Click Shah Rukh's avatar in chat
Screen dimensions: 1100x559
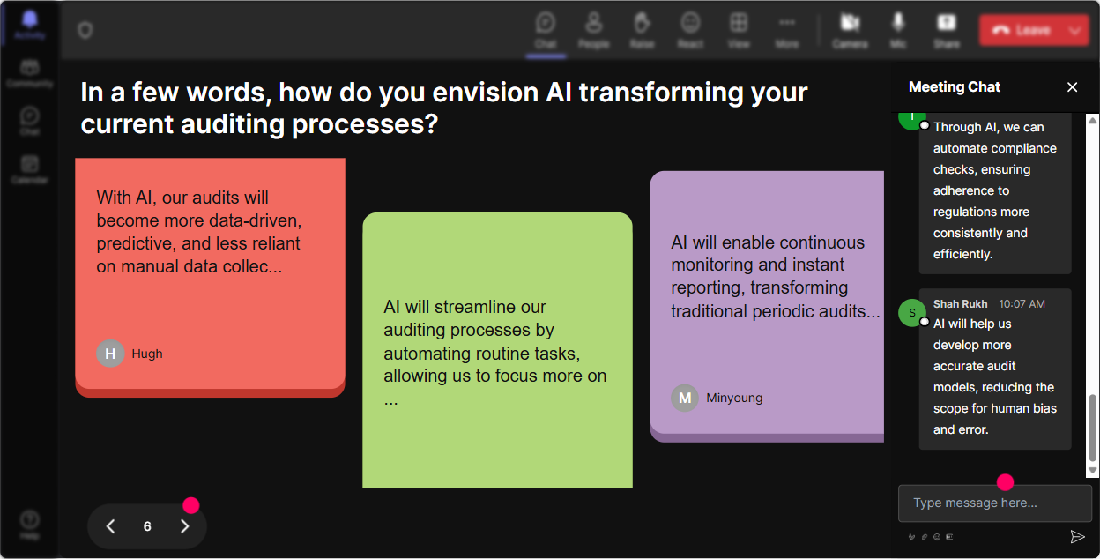[912, 313]
